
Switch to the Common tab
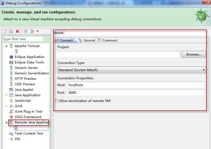[x=107, y=40]
